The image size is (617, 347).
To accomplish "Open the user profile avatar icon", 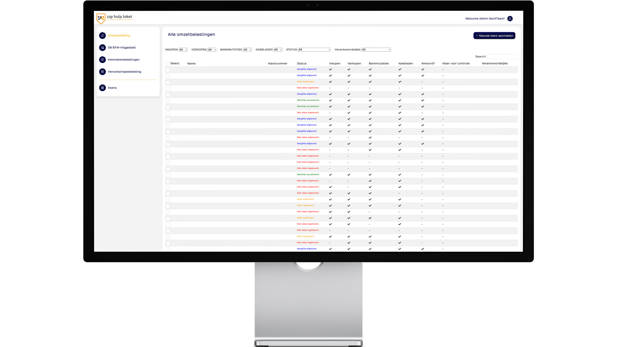I will point(510,19).
